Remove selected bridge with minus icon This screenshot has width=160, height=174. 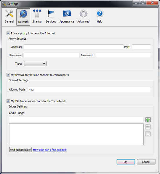pos(148,127)
